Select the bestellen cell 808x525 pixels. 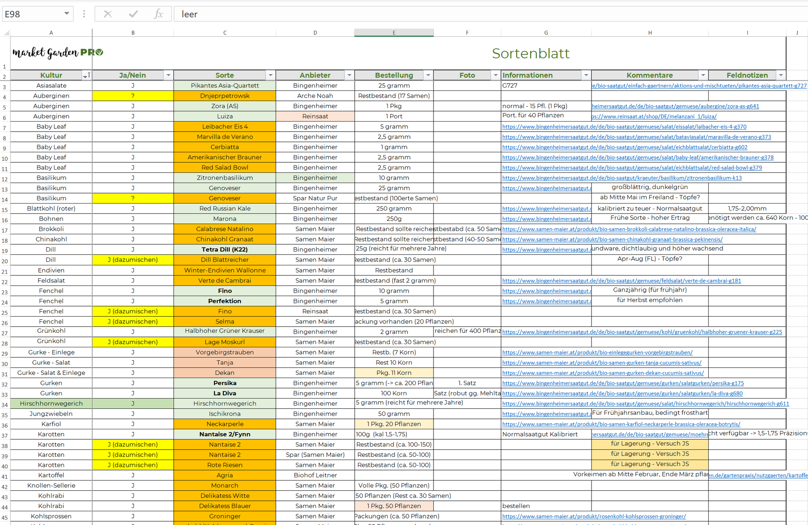point(546,506)
